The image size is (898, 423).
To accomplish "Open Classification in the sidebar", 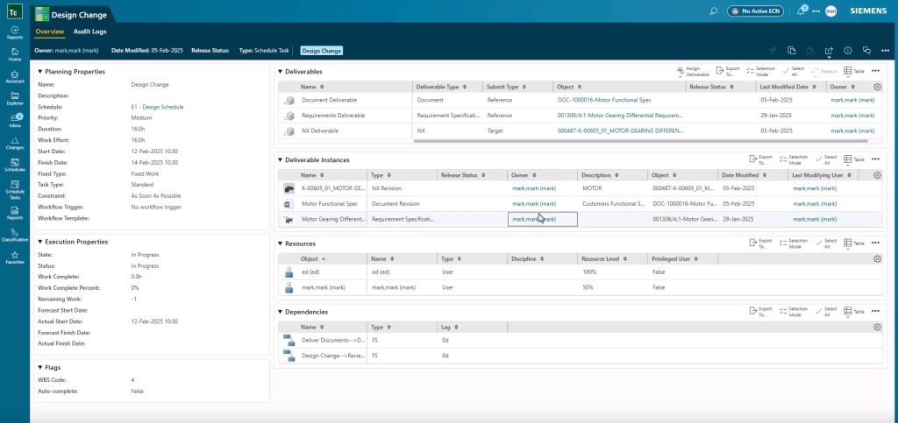I will pyautogui.click(x=15, y=235).
